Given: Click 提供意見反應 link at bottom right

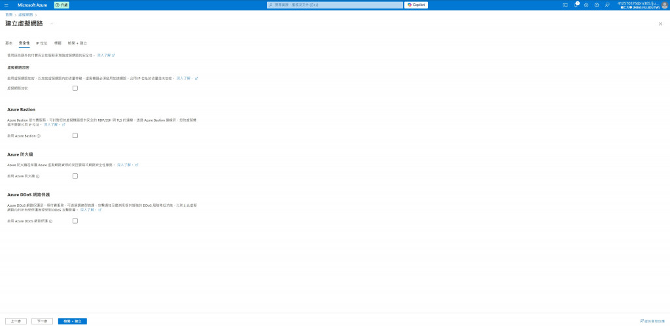Looking at the screenshot, I should pyautogui.click(x=652, y=321).
